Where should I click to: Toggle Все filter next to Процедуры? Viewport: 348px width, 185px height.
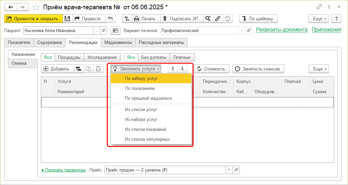[48, 57]
